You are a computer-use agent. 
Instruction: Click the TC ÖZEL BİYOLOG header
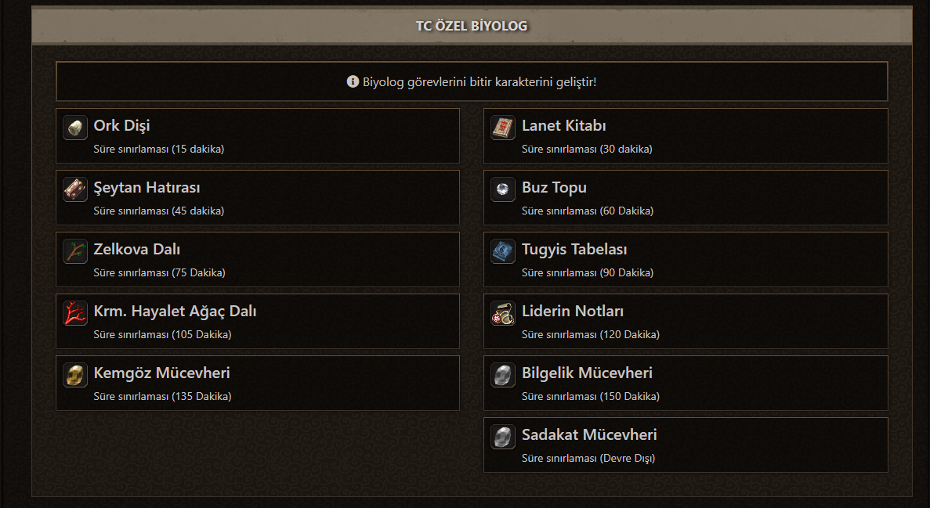coord(472,26)
